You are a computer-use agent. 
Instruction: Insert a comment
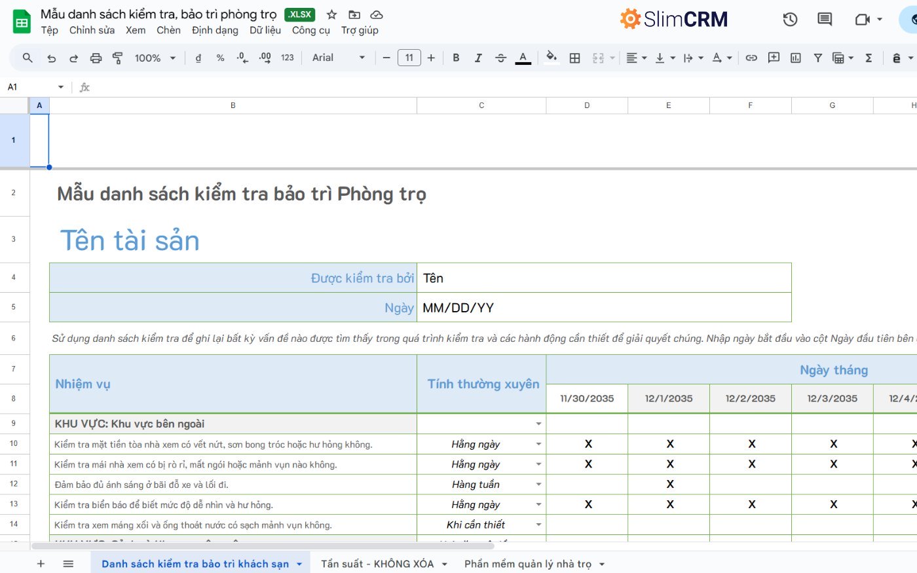(x=774, y=58)
